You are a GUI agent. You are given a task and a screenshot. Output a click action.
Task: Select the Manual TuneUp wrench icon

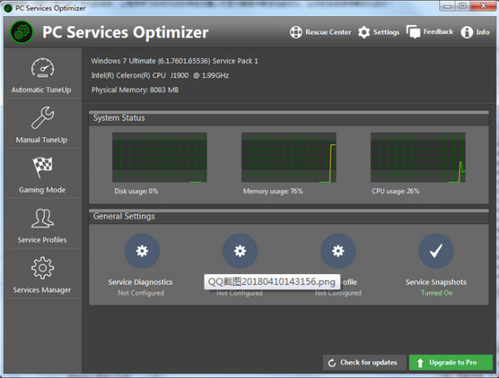click(x=42, y=118)
